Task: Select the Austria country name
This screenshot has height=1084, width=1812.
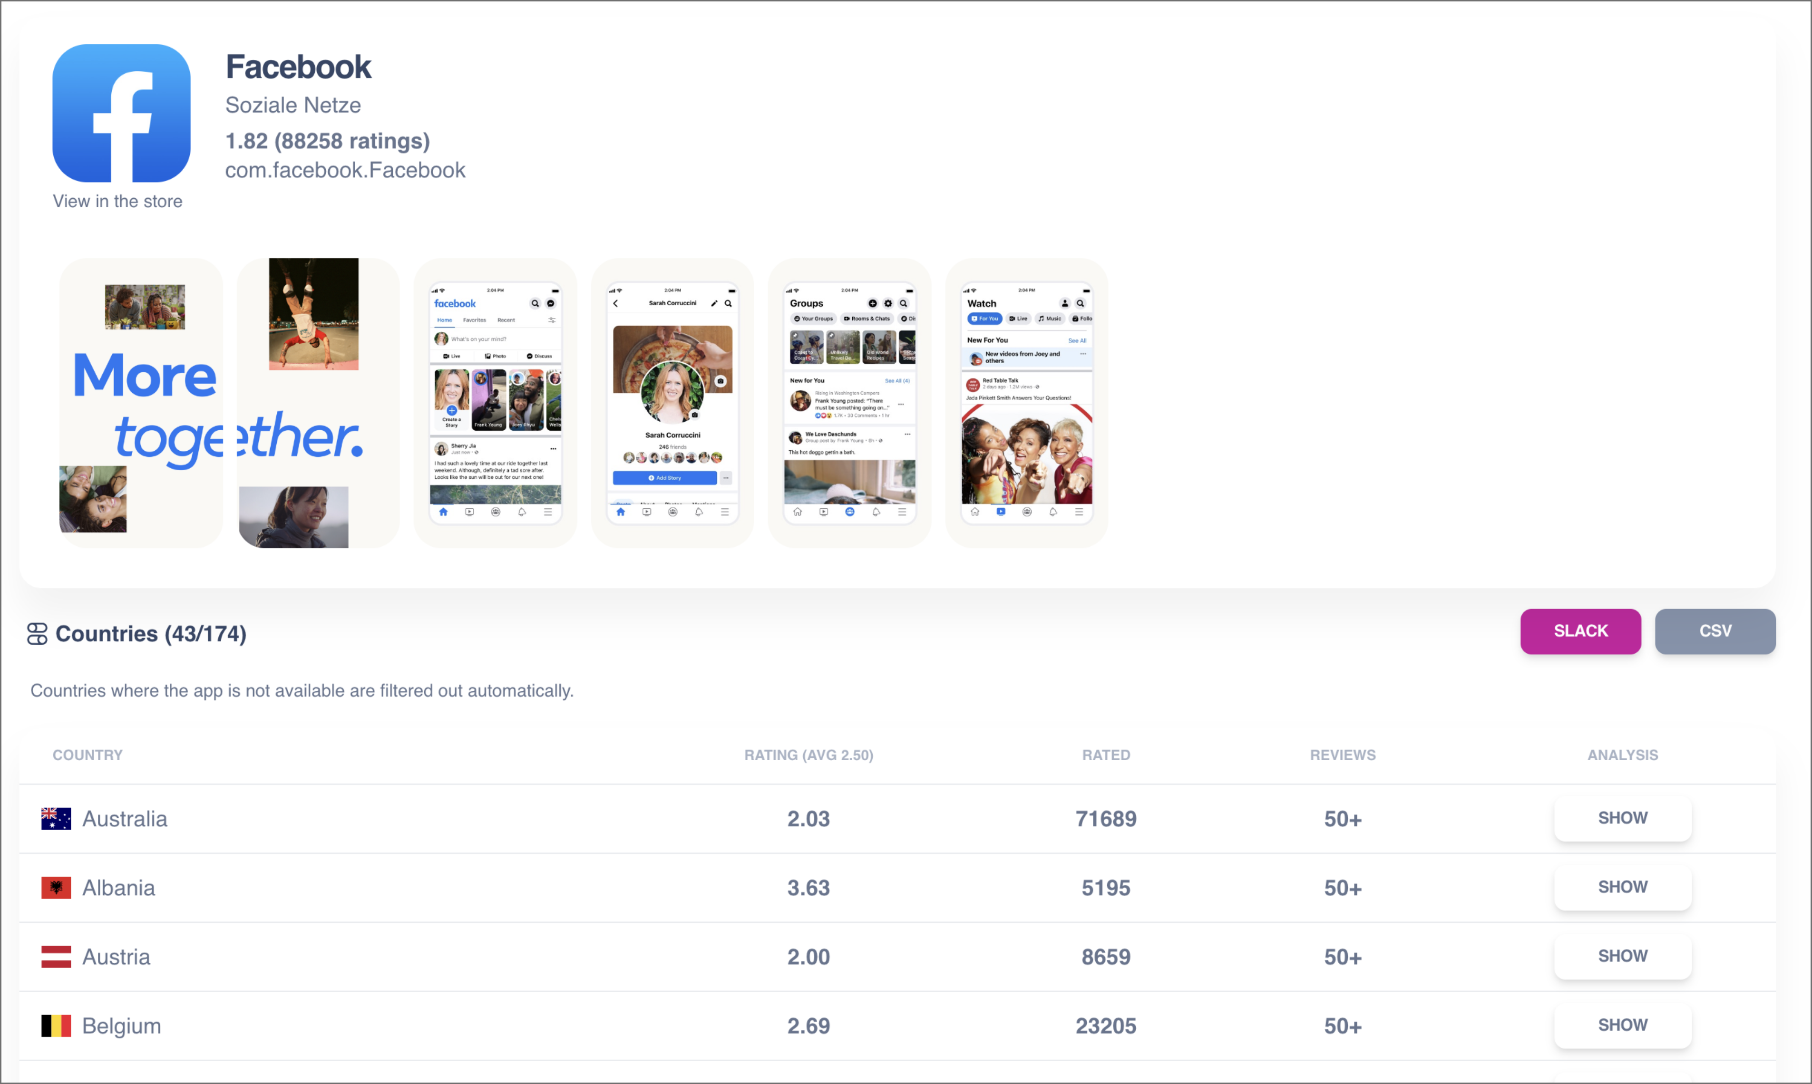Action: [x=116, y=957]
